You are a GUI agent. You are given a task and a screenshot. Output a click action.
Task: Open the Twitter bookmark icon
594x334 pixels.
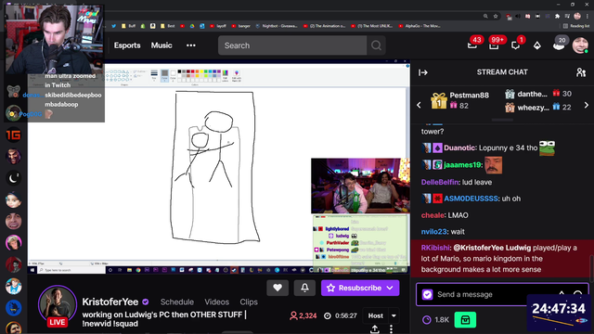point(113,26)
